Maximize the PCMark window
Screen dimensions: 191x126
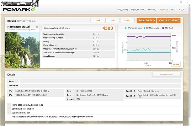(x=181, y=2)
